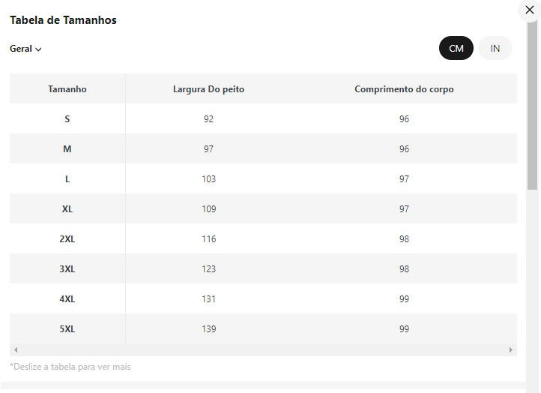Click the 5XL size row

[67, 329]
